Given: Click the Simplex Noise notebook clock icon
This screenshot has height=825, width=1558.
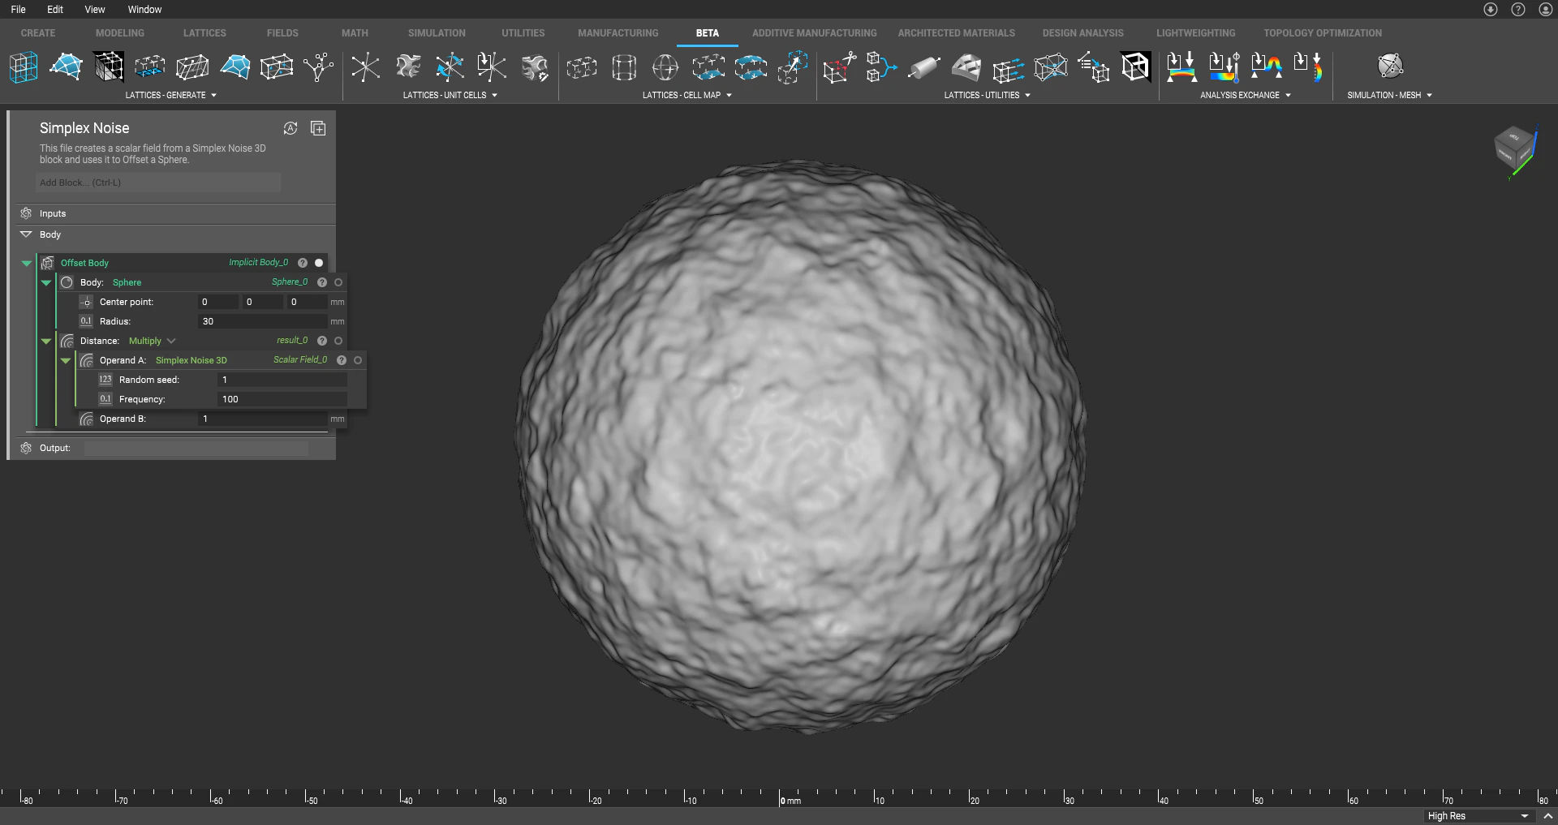Looking at the screenshot, I should click(291, 128).
